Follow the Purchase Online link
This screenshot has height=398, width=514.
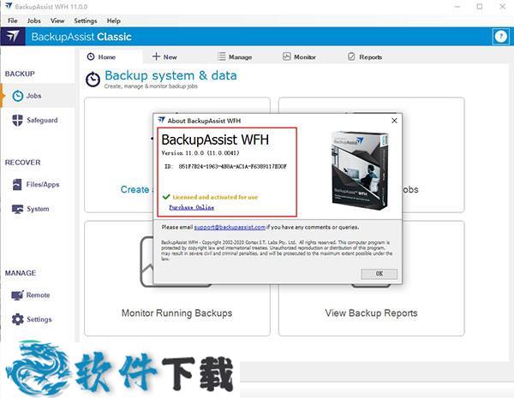point(191,207)
